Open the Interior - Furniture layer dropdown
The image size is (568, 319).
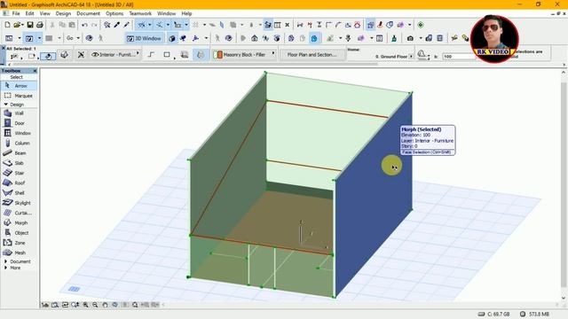(x=115, y=55)
